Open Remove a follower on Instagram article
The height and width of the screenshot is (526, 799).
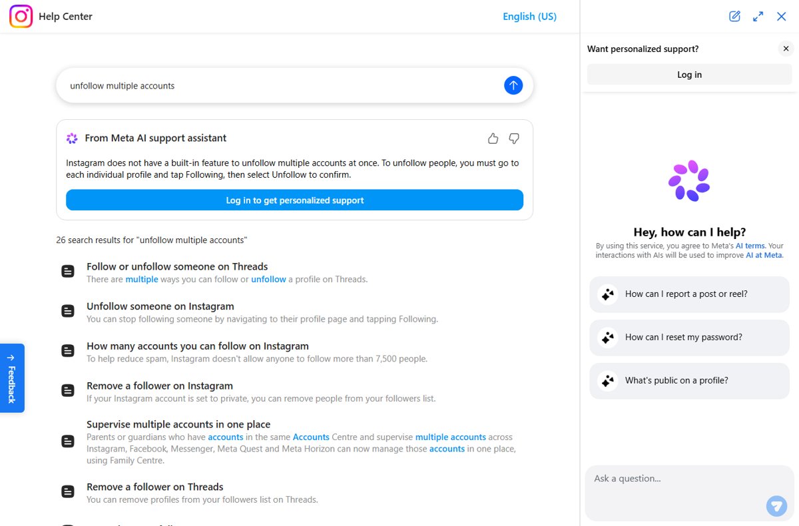pyautogui.click(x=160, y=386)
